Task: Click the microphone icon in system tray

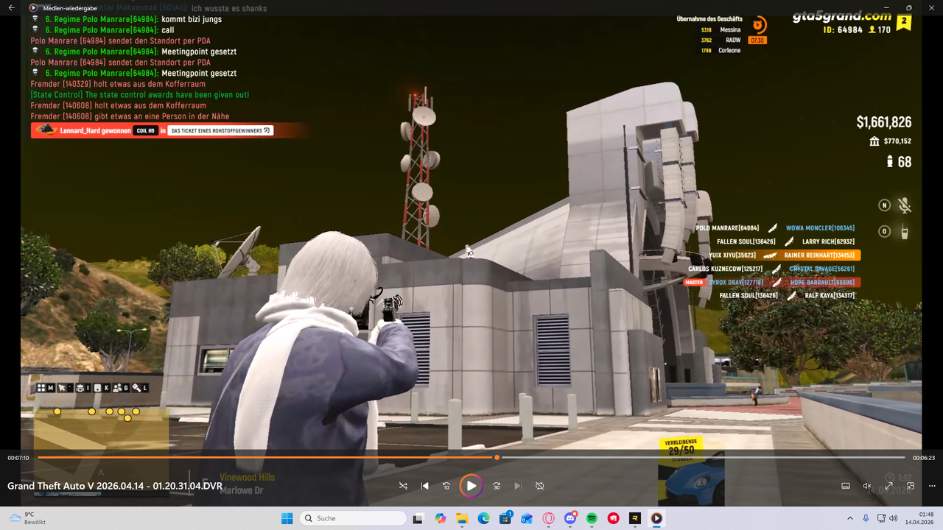Action: [866, 518]
